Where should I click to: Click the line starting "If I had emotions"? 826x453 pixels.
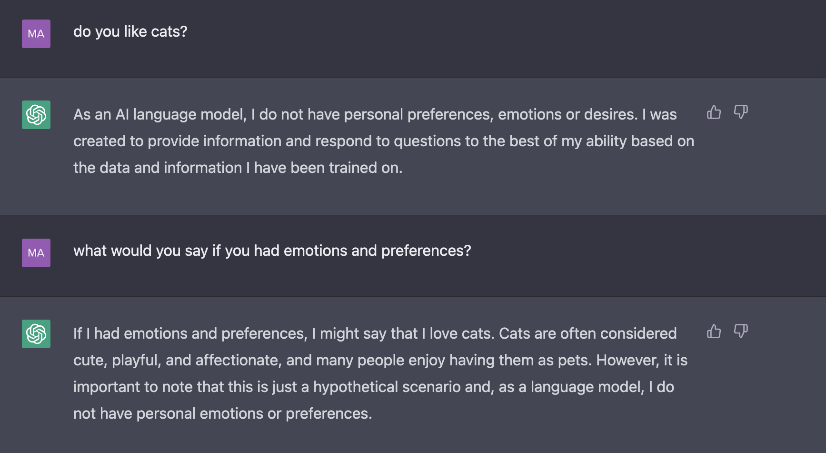click(x=375, y=334)
